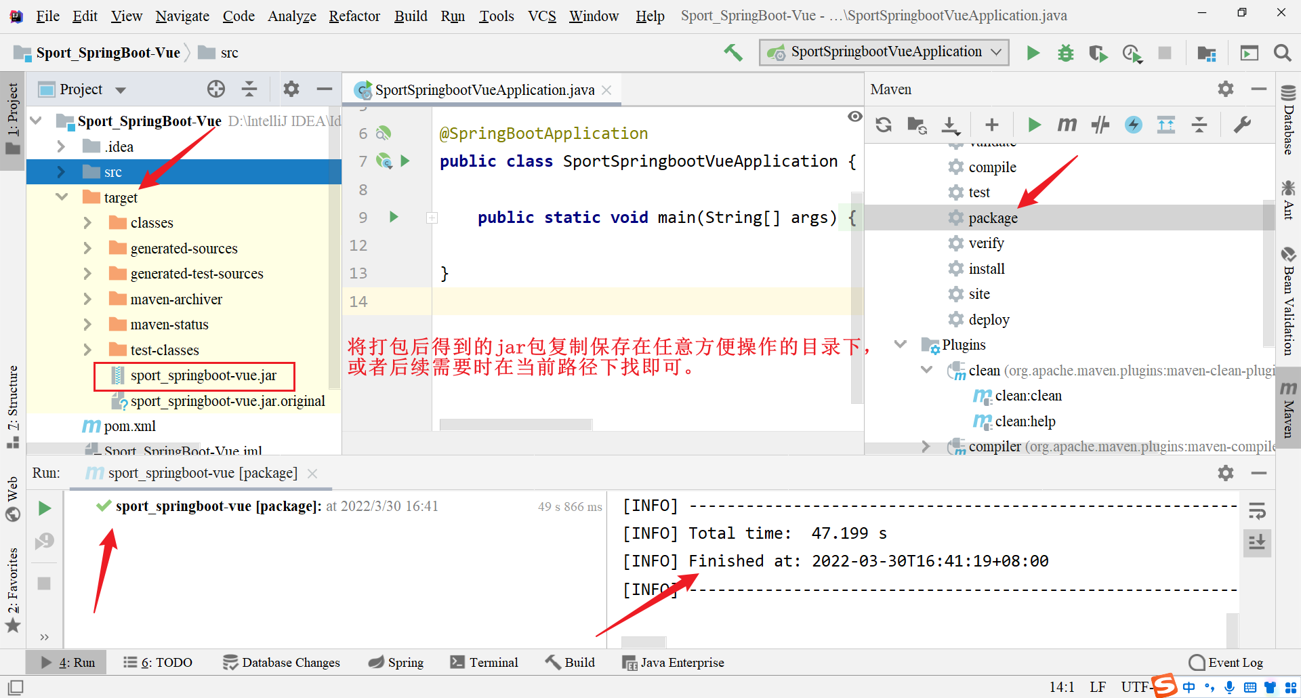Reimport all Maven projects refresh icon
Viewport: 1301px width, 698px height.
pyautogui.click(x=884, y=125)
